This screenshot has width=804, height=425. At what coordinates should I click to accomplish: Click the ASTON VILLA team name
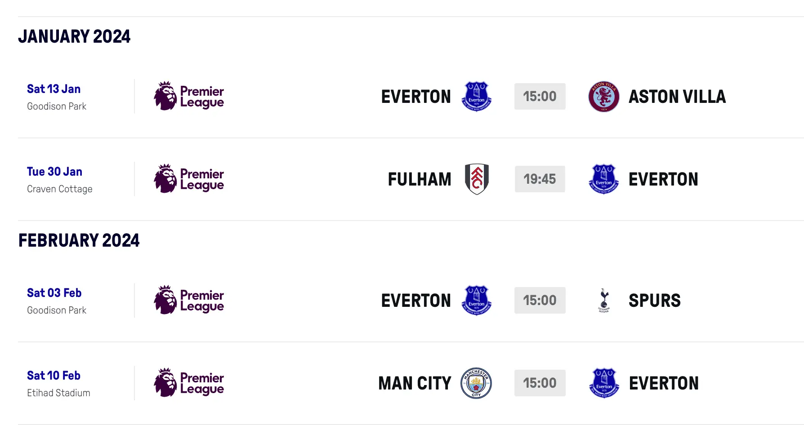tap(677, 97)
